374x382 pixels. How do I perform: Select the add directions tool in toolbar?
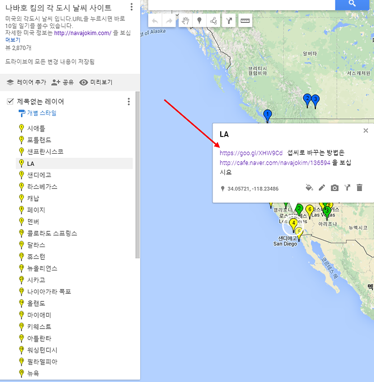coord(229,21)
